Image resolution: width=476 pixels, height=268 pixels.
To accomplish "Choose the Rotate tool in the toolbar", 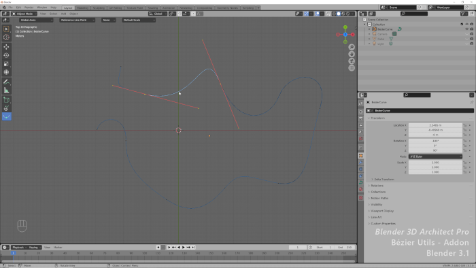I will tap(6, 55).
